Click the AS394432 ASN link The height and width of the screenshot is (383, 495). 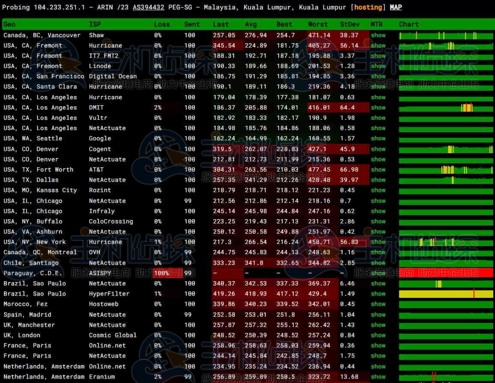point(148,7)
